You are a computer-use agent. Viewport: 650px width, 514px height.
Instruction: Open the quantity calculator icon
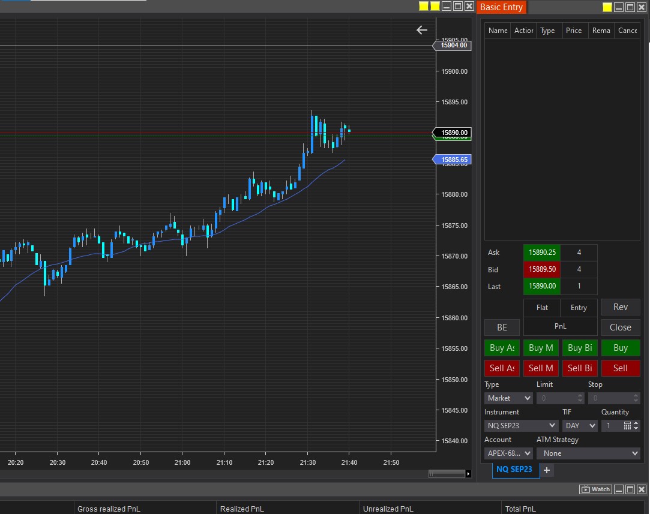[627, 425]
